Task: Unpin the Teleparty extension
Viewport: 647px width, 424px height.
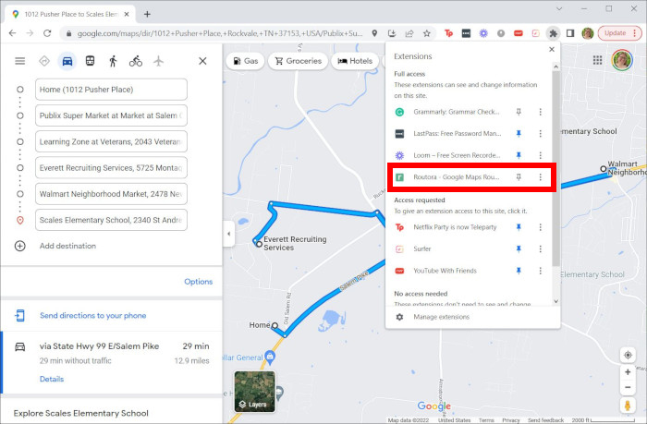Action: (519, 227)
